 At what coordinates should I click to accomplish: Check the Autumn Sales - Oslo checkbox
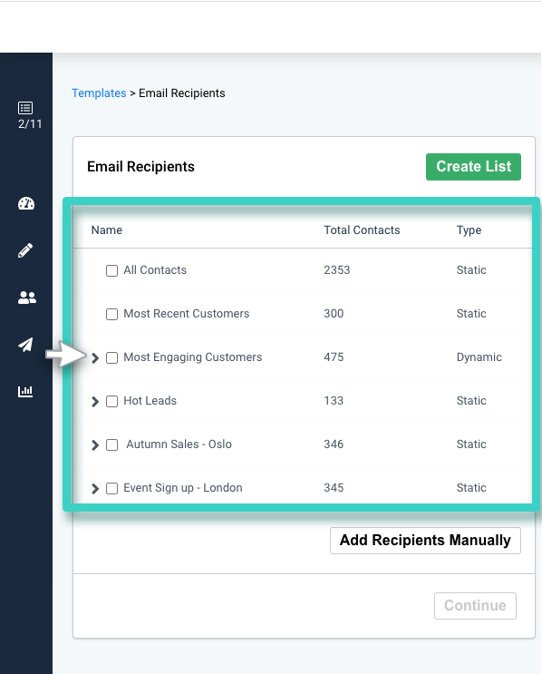pos(111,444)
